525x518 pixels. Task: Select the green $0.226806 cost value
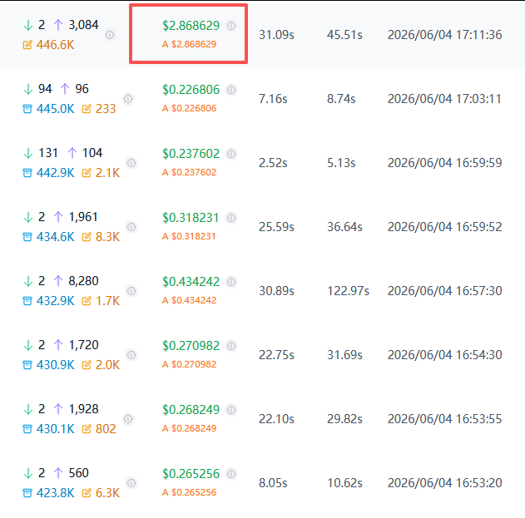pos(191,90)
